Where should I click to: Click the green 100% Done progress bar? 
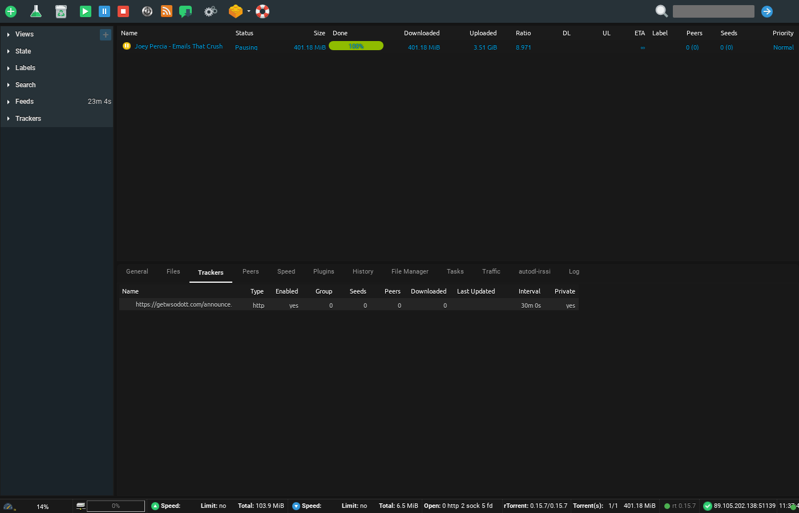[x=356, y=46]
